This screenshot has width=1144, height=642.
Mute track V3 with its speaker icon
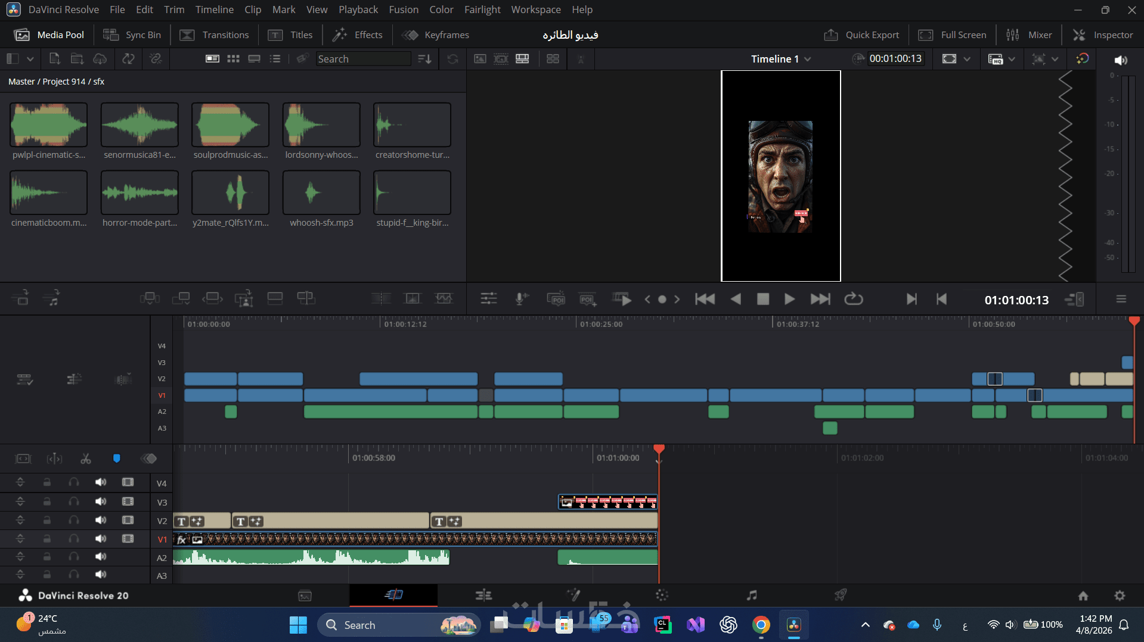(x=101, y=501)
